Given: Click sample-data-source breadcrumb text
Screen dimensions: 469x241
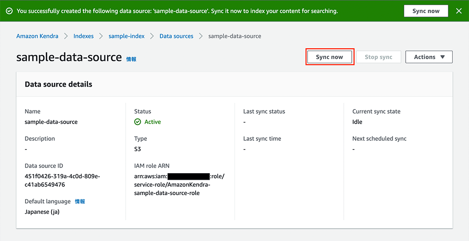Looking at the screenshot, I should (235, 36).
